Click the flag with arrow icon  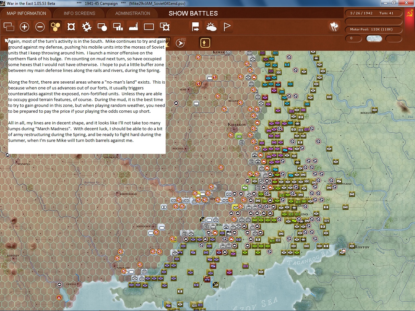click(x=196, y=27)
